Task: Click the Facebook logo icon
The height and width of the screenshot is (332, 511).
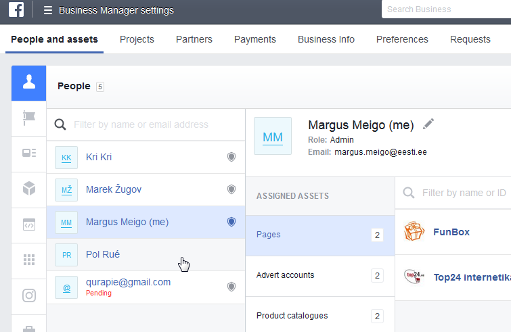Action: pos(16,10)
